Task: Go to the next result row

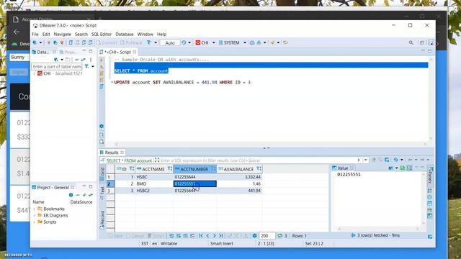Action: click(215, 235)
